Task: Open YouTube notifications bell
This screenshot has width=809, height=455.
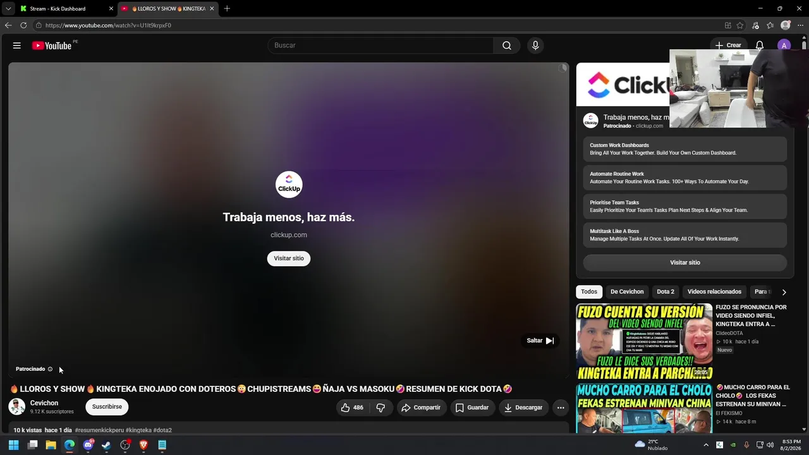Action: point(760,45)
